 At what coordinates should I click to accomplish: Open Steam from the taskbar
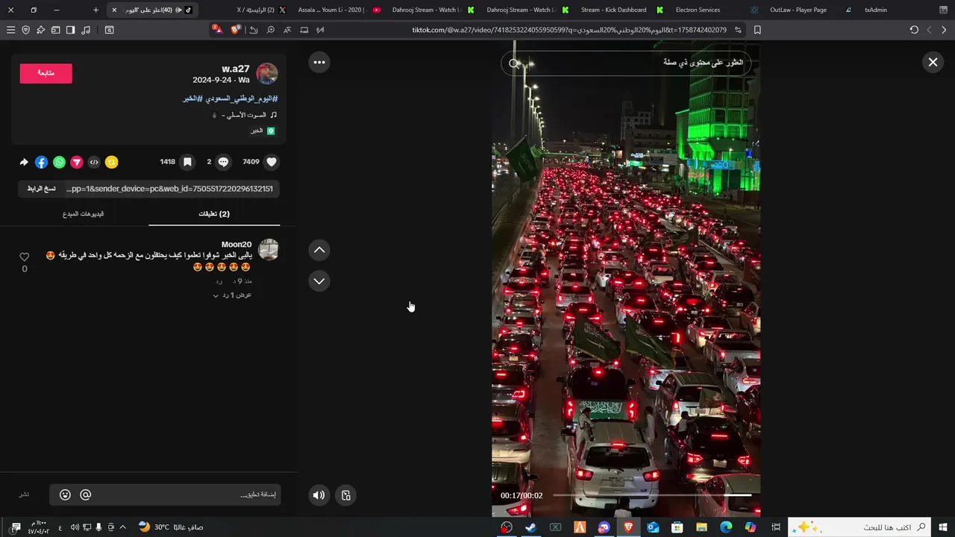pos(531,527)
